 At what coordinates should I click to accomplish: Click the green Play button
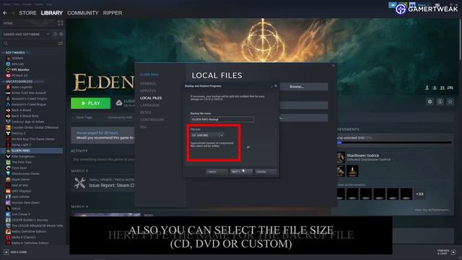coord(91,103)
